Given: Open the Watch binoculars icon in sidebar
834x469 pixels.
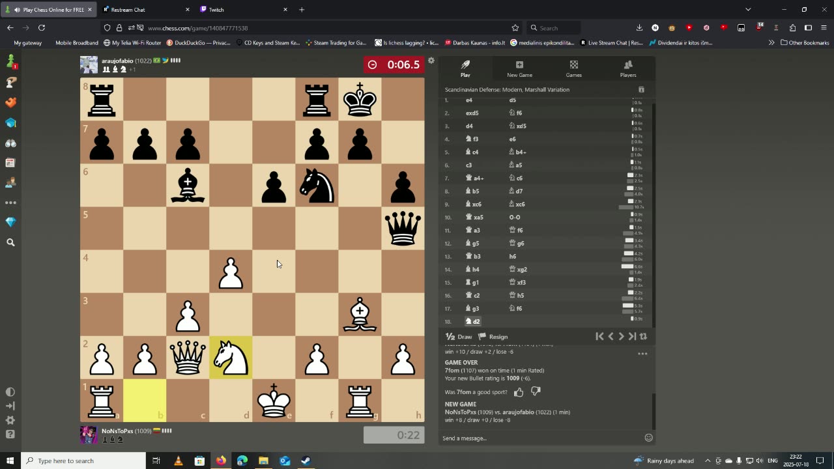Looking at the screenshot, I should tap(10, 143).
